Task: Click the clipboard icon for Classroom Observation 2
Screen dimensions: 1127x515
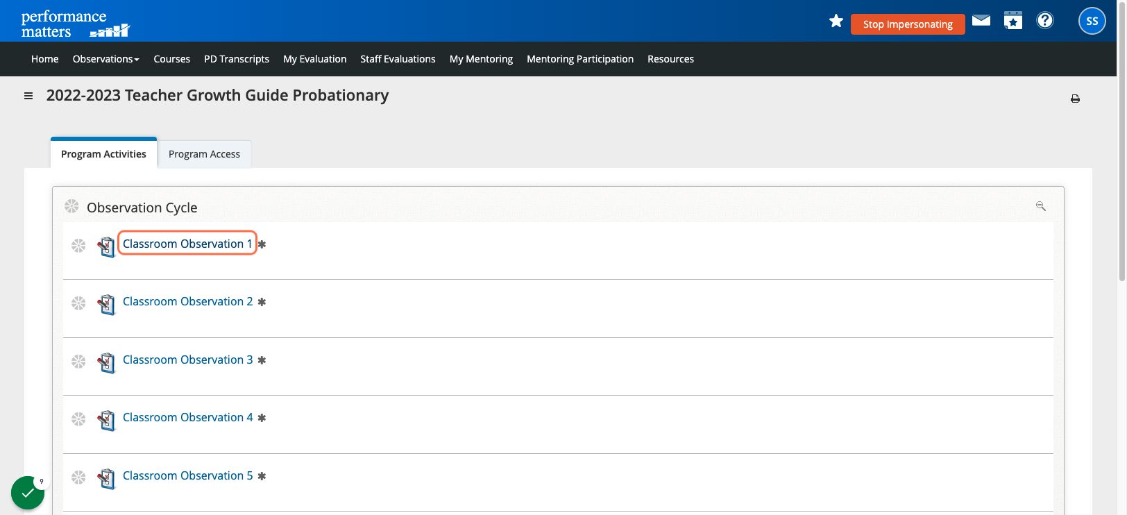Action: point(106,304)
